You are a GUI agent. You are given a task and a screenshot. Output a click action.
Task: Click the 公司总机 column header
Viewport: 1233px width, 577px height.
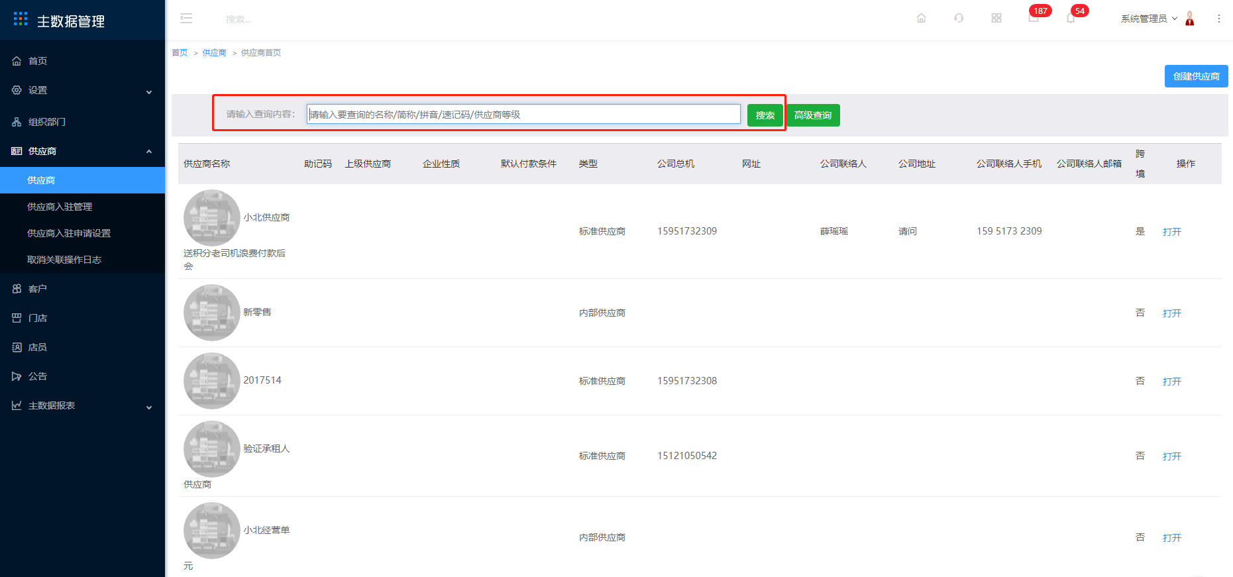coord(676,164)
